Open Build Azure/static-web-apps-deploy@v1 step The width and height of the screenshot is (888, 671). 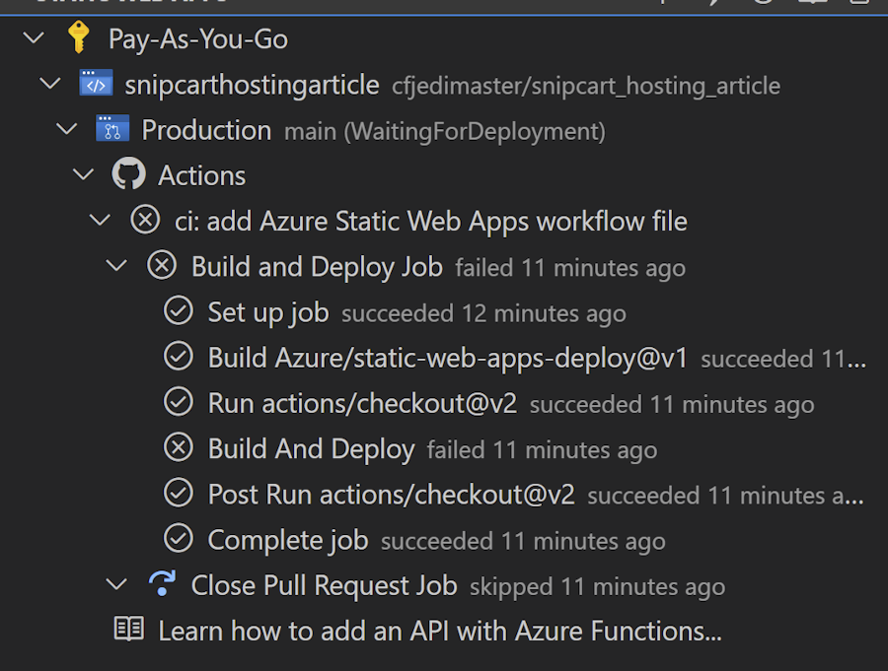447,358
